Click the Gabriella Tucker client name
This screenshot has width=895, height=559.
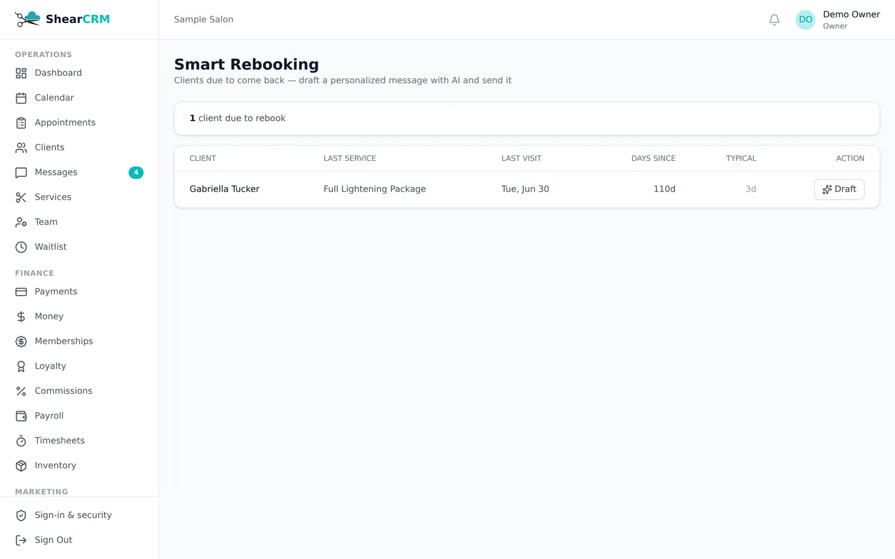click(224, 189)
